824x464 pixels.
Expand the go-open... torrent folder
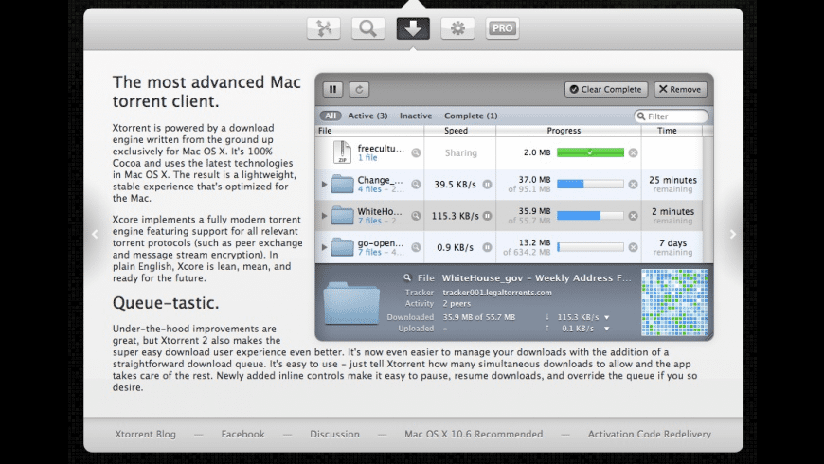point(324,247)
